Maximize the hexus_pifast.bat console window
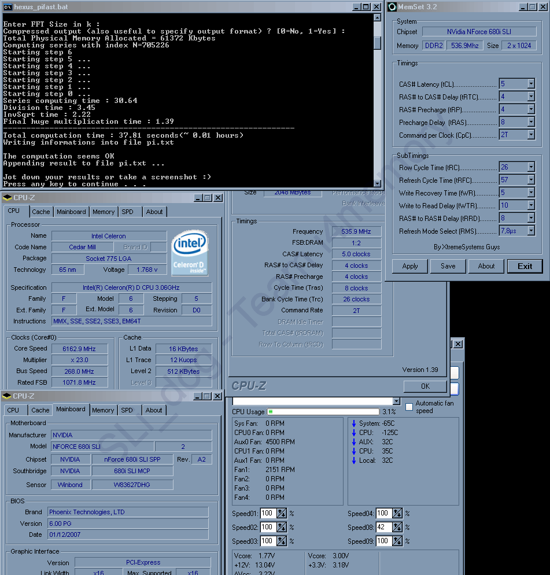The width and height of the screenshot is (550, 575). (x=366, y=6)
